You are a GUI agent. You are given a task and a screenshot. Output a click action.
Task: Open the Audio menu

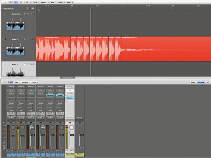61,2
